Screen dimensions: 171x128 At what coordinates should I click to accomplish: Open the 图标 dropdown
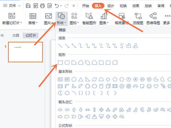pyautogui.click(x=74, y=19)
